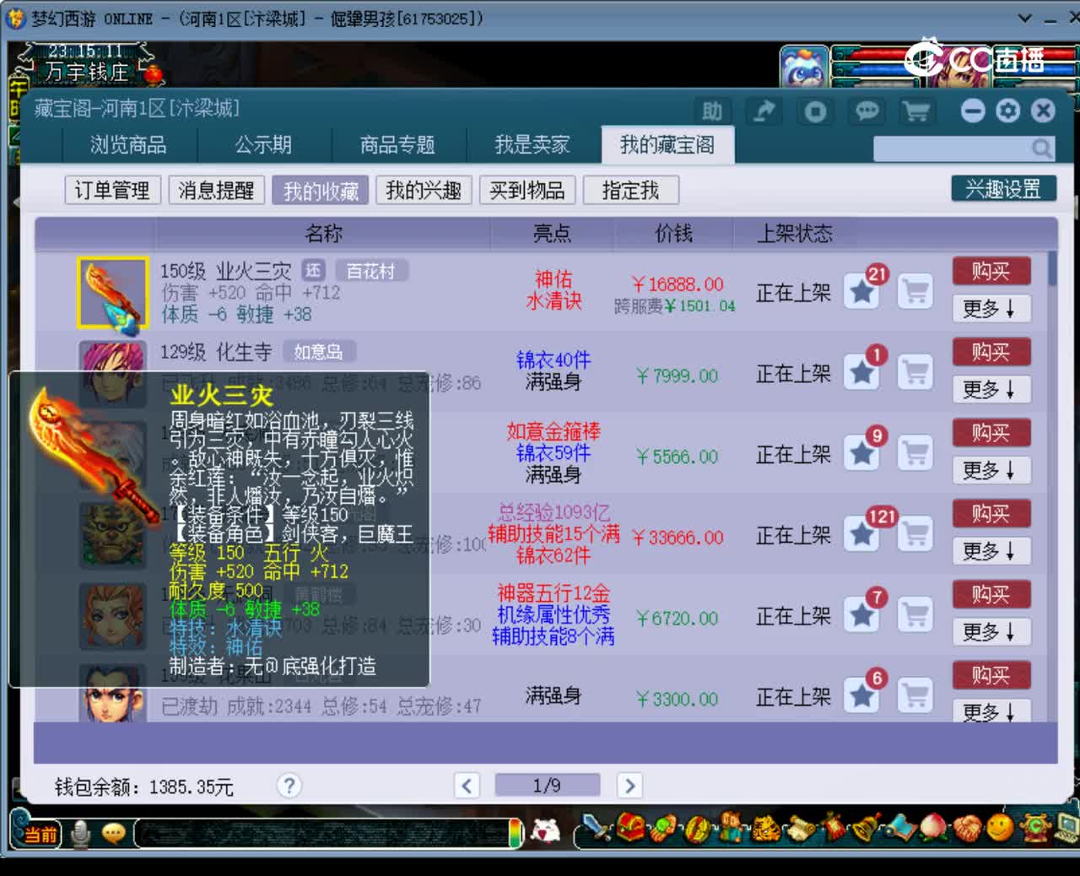Switch to the 商品专题 tab
Viewport: 1080px width, 876px height.
tap(397, 145)
